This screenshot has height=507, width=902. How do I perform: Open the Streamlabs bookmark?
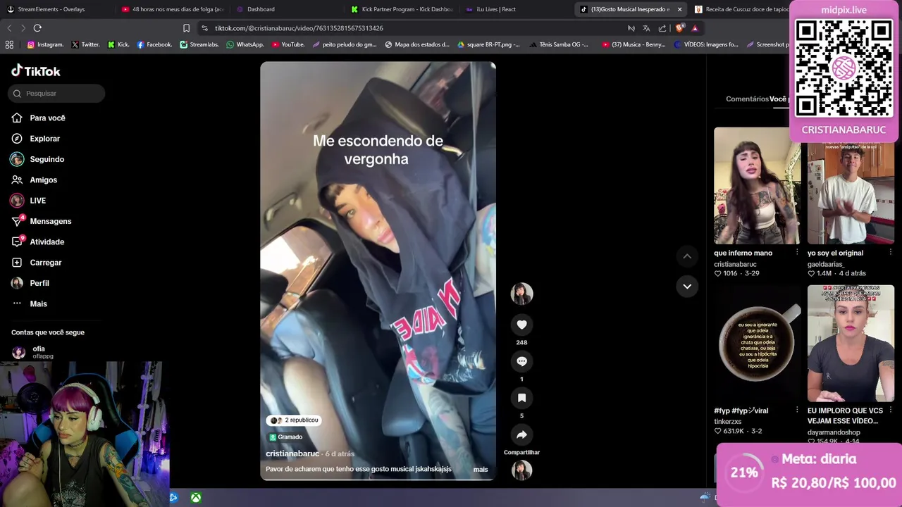(x=199, y=44)
